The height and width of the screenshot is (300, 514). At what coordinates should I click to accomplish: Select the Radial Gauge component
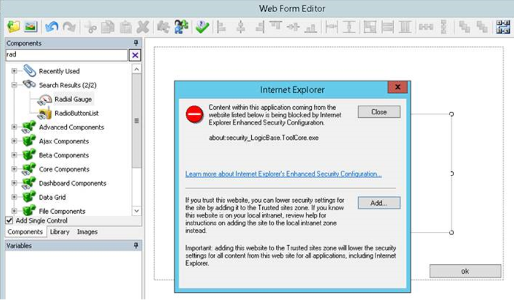pos(73,99)
